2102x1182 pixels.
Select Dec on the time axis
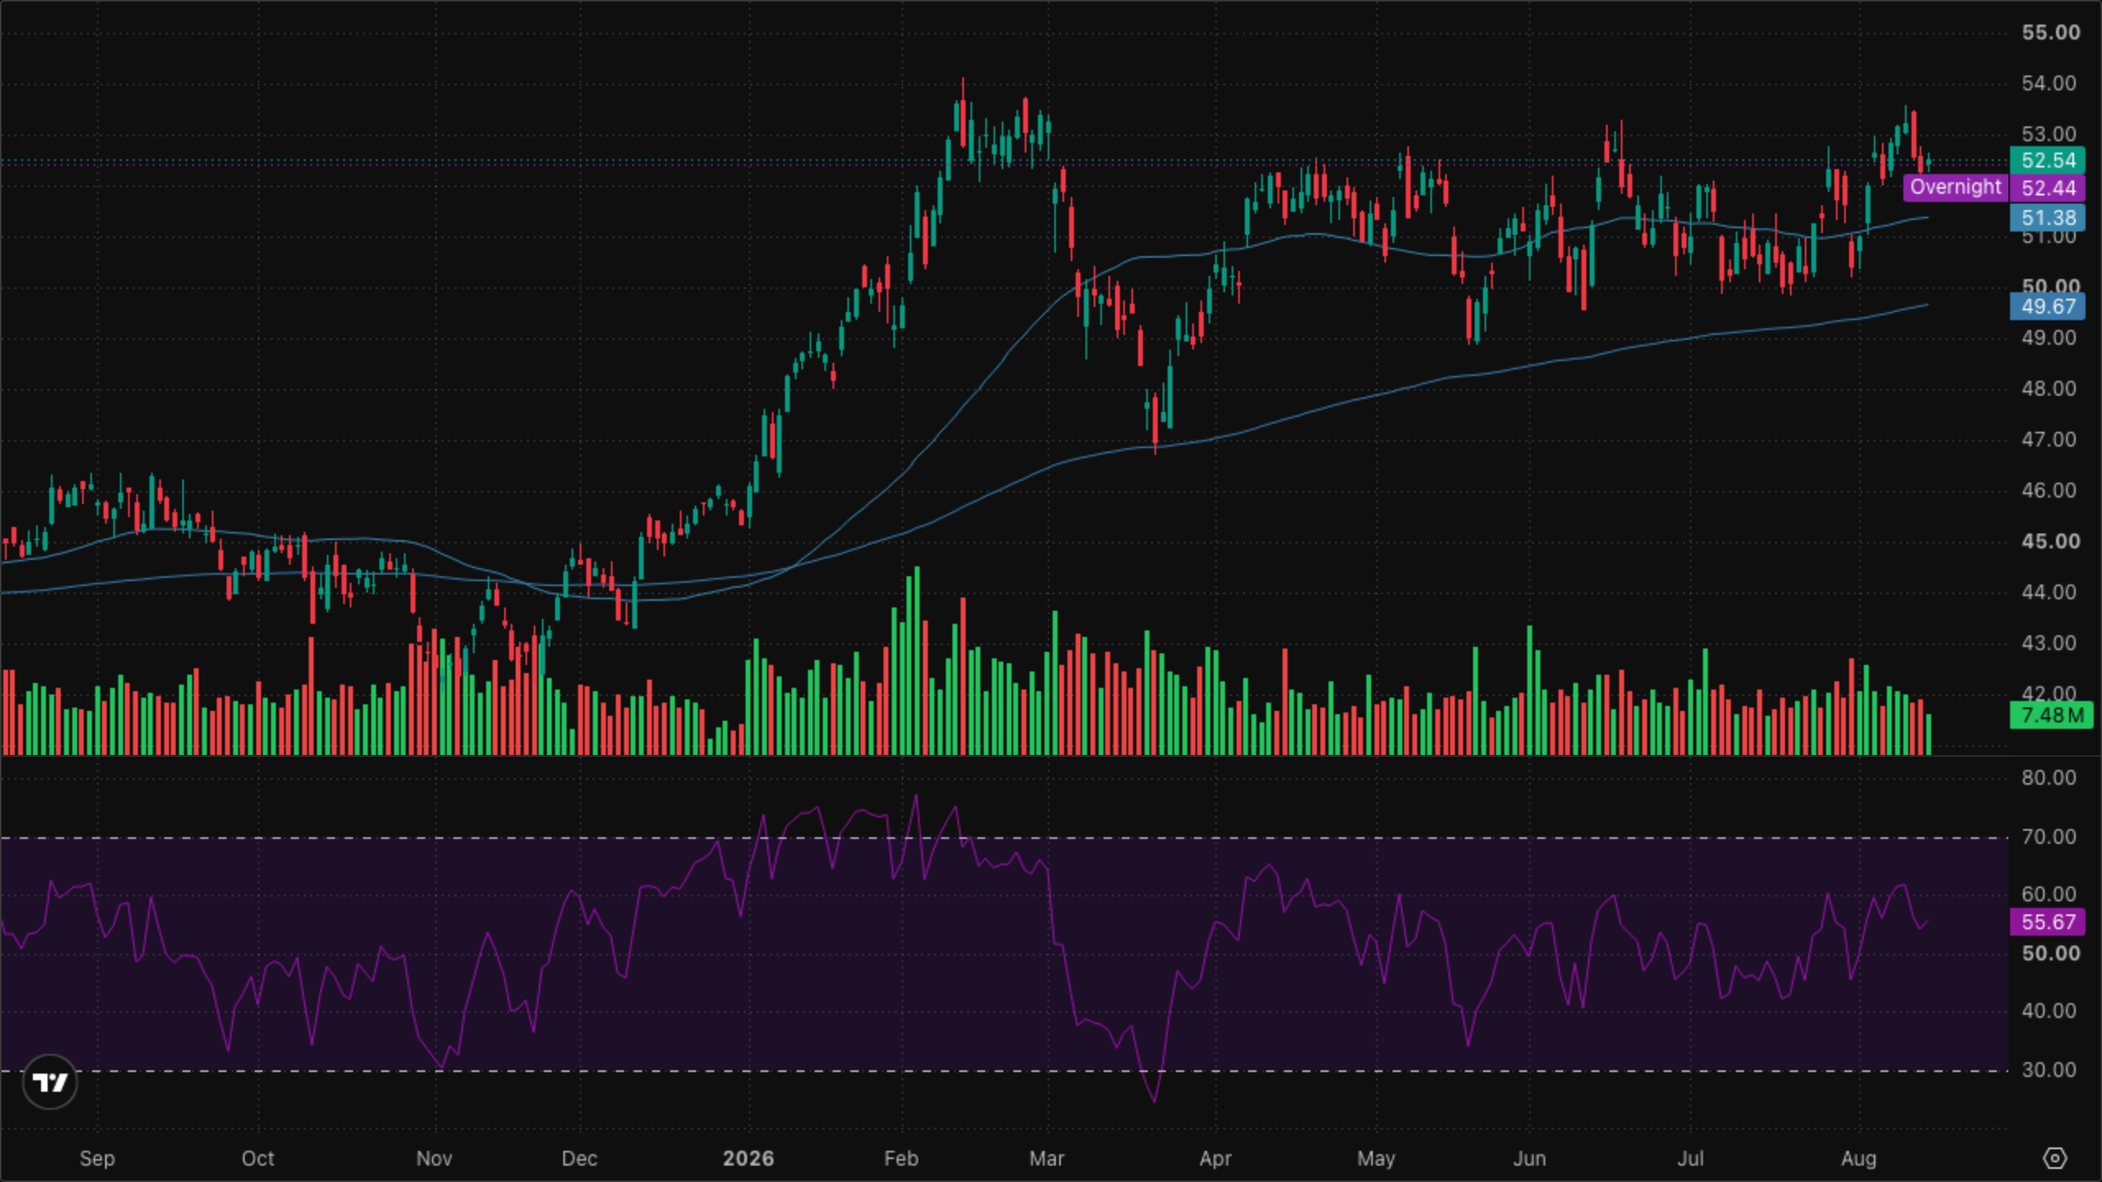[x=579, y=1158]
